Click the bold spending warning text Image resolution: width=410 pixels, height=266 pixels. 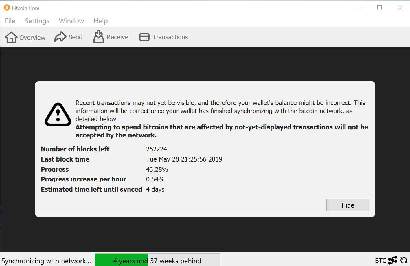222,131
